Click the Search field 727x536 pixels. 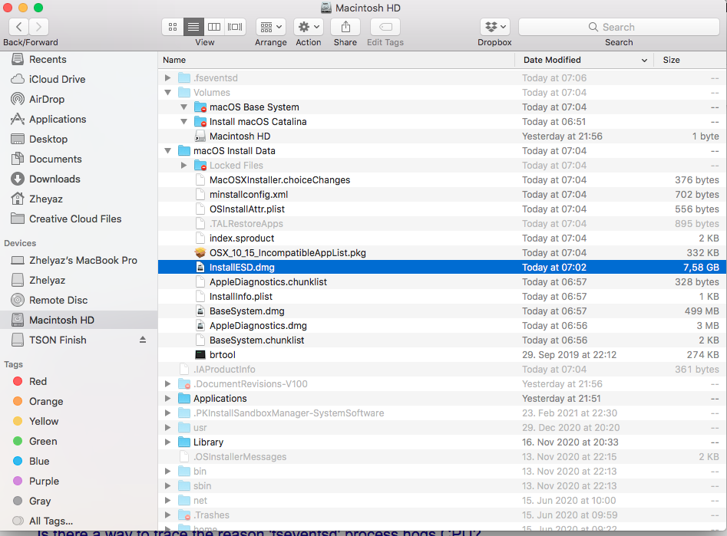619,27
